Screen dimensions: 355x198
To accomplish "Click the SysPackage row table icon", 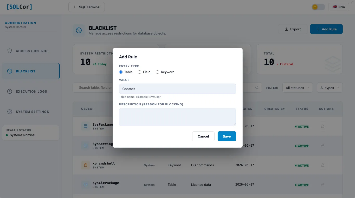I will (85, 126).
